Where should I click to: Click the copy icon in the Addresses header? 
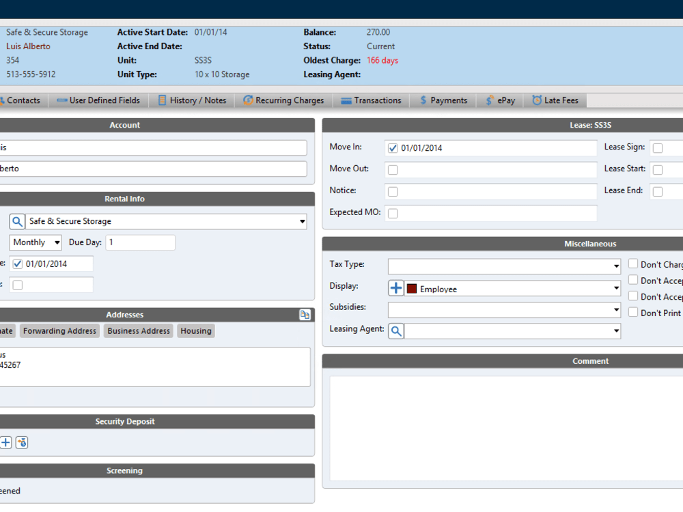pos(305,315)
